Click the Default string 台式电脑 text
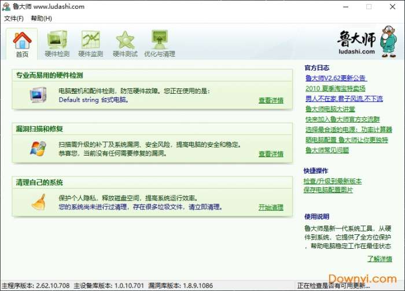Screen dimensions: 405x291 click(94, 100)
